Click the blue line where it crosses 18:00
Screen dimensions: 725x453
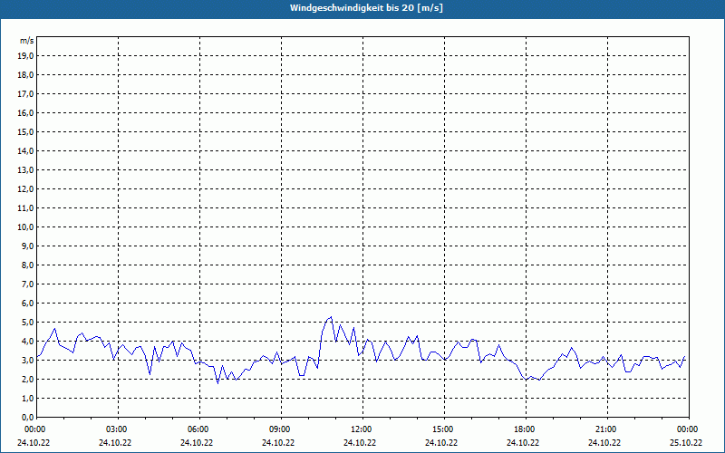(x=526, y=379)
